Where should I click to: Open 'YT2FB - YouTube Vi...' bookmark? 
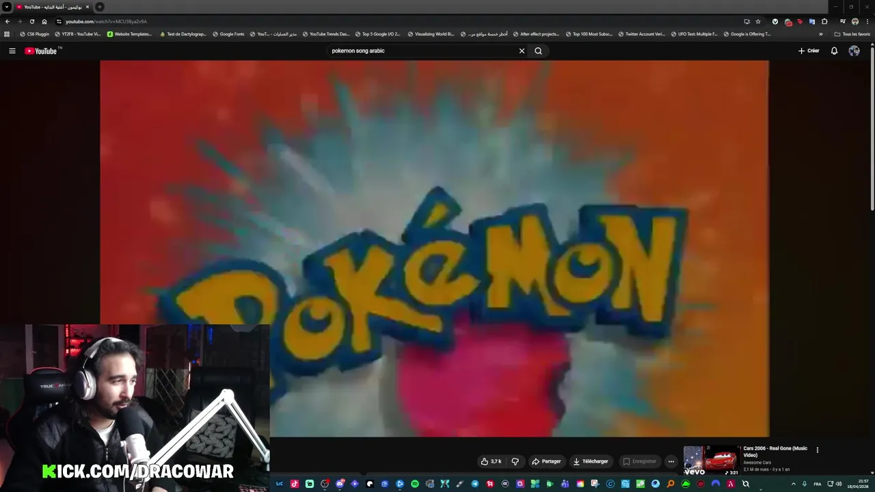click(x=77, y=33)
